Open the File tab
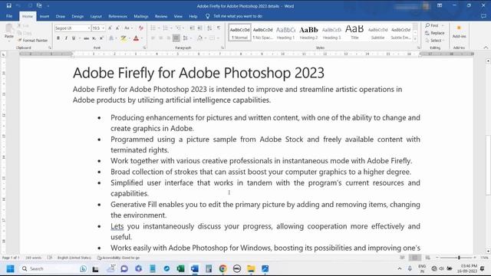 (9, 16)
